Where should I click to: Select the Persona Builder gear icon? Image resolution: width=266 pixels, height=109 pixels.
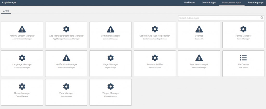(x=155, y=58)
